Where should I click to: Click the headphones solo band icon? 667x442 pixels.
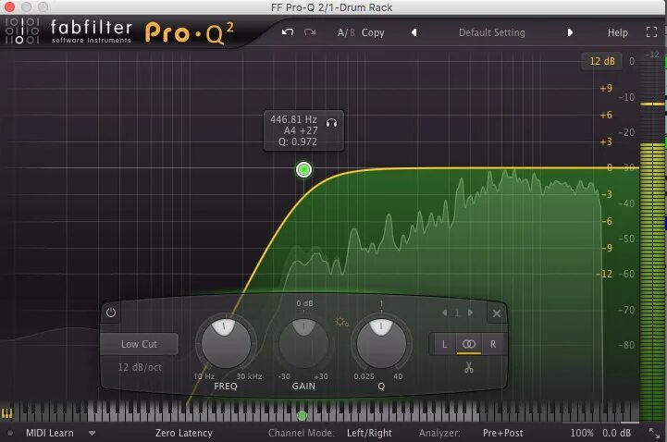tap(332, 123)
